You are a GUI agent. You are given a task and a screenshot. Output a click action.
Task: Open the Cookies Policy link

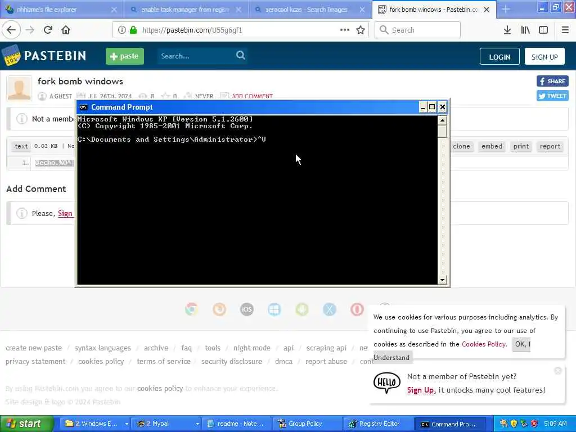483,344
